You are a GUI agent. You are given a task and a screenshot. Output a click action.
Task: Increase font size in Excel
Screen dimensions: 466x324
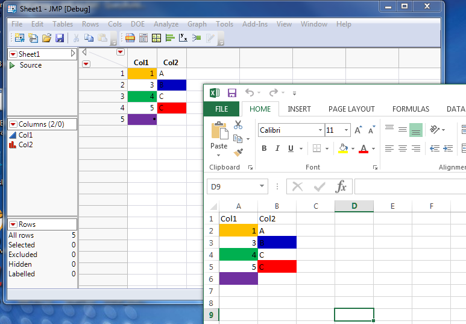(358, 130)
